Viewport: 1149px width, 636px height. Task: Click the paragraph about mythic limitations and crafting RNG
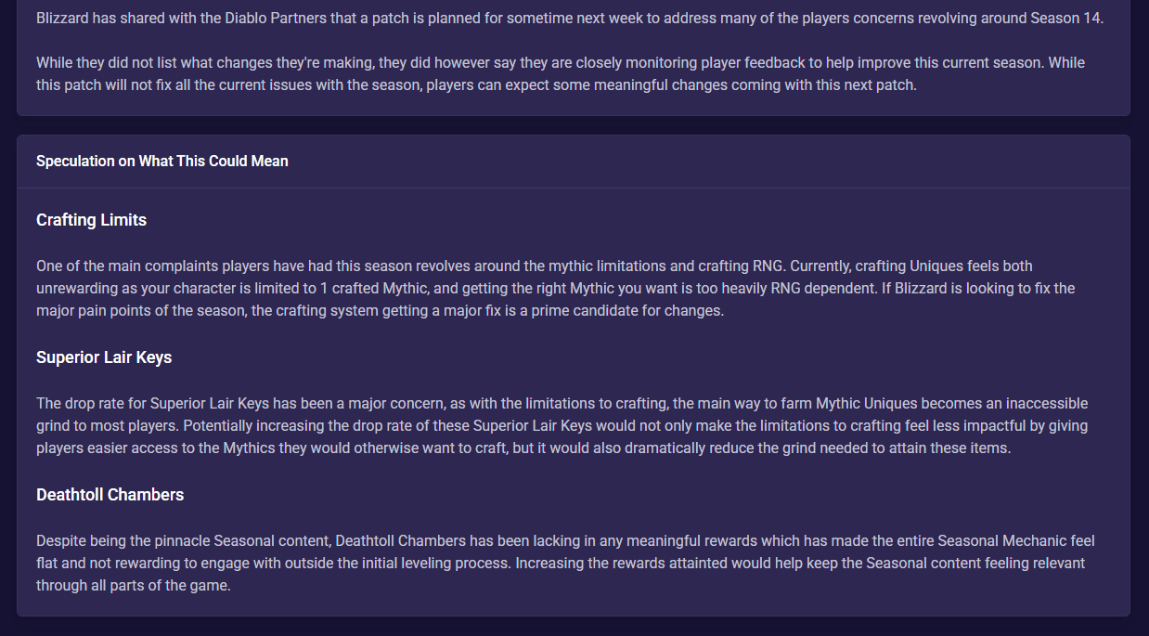pos(555,288)
